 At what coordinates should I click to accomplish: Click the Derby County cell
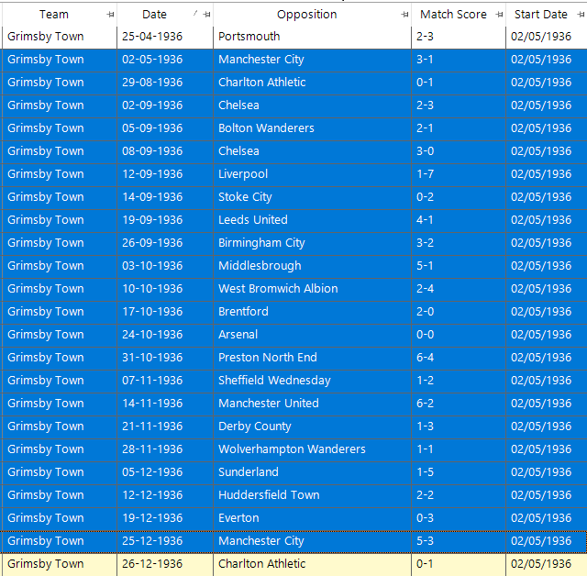click(312, 426)
